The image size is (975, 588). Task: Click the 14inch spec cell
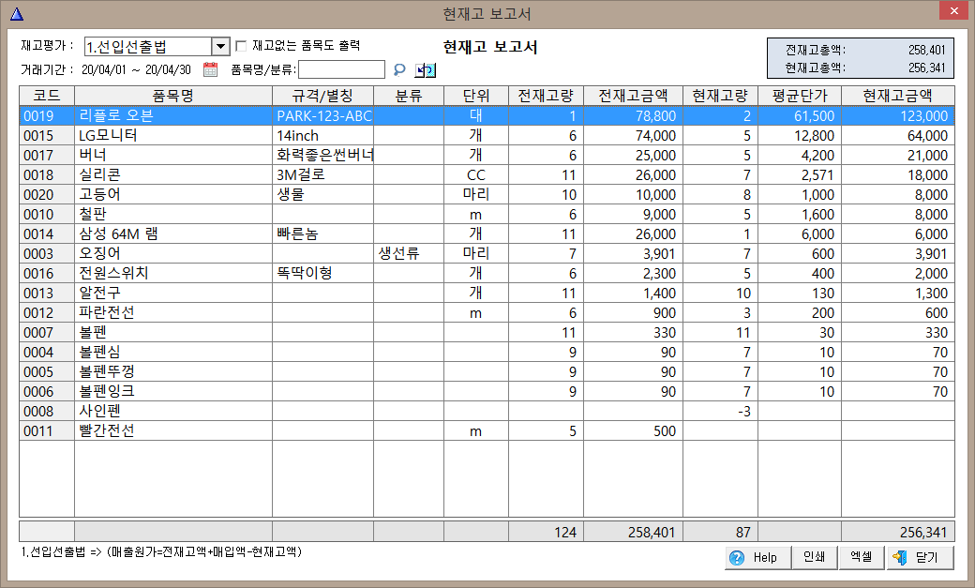pos(323,136)
